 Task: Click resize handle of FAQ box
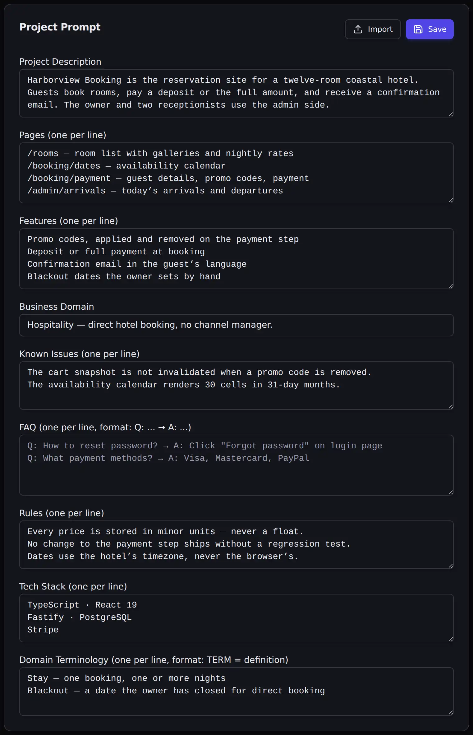coord(451,492)
